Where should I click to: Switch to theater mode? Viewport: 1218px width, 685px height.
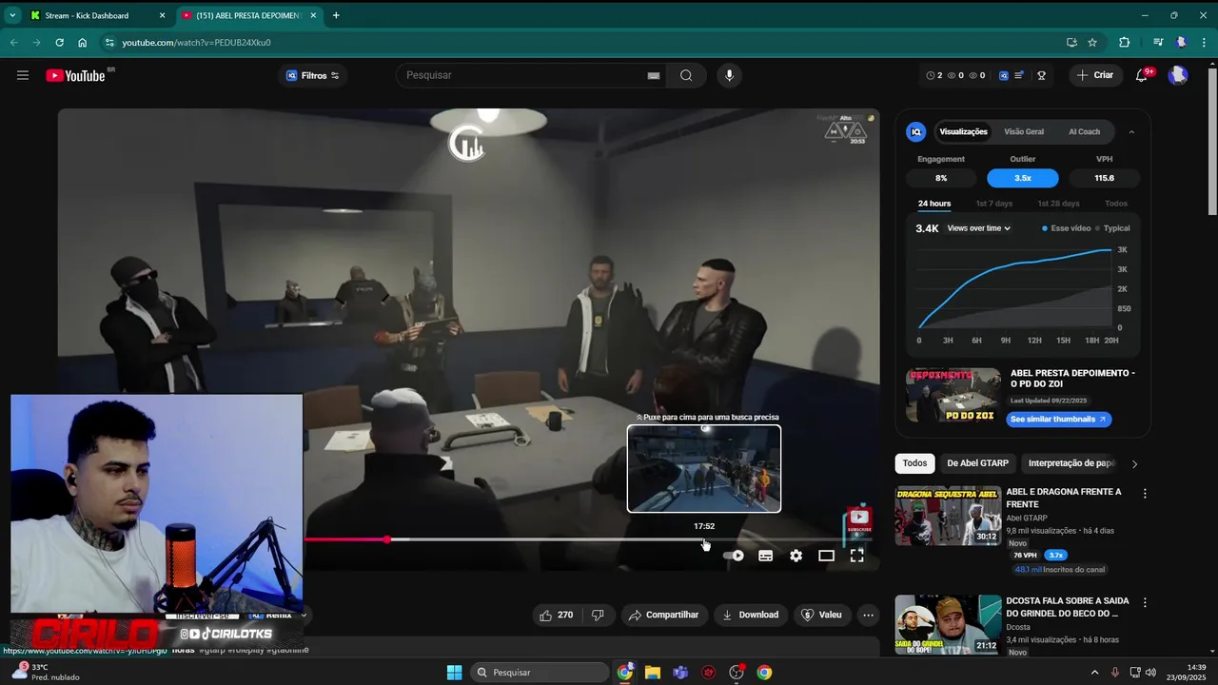coord(826,556)
